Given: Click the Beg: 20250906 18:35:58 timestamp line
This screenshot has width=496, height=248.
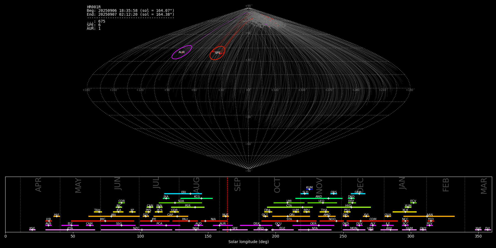Looking at the screenshot, I should point(131,11).
